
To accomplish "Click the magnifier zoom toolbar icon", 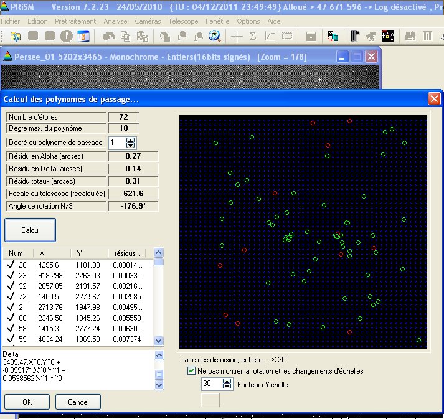I will 215,36.
